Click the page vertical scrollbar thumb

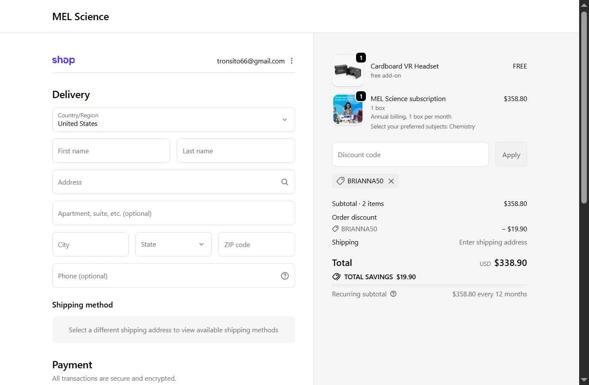pyautogui.click(x=584, y=107)
